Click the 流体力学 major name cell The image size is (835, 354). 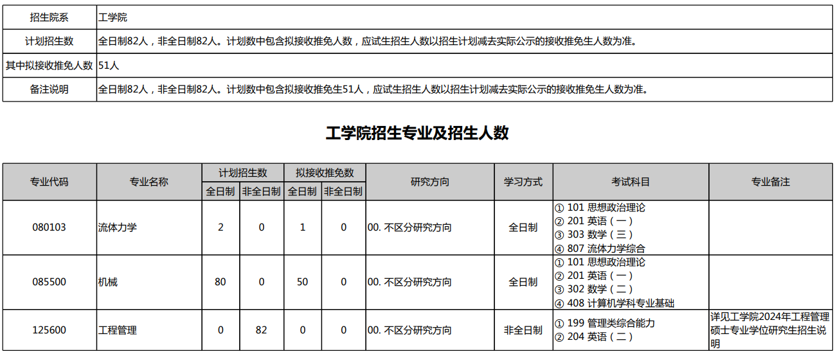tap(118, 227)
